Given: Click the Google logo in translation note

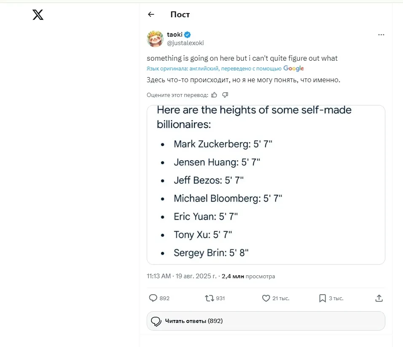Looking at the screenshot, I should click(293, 69).
